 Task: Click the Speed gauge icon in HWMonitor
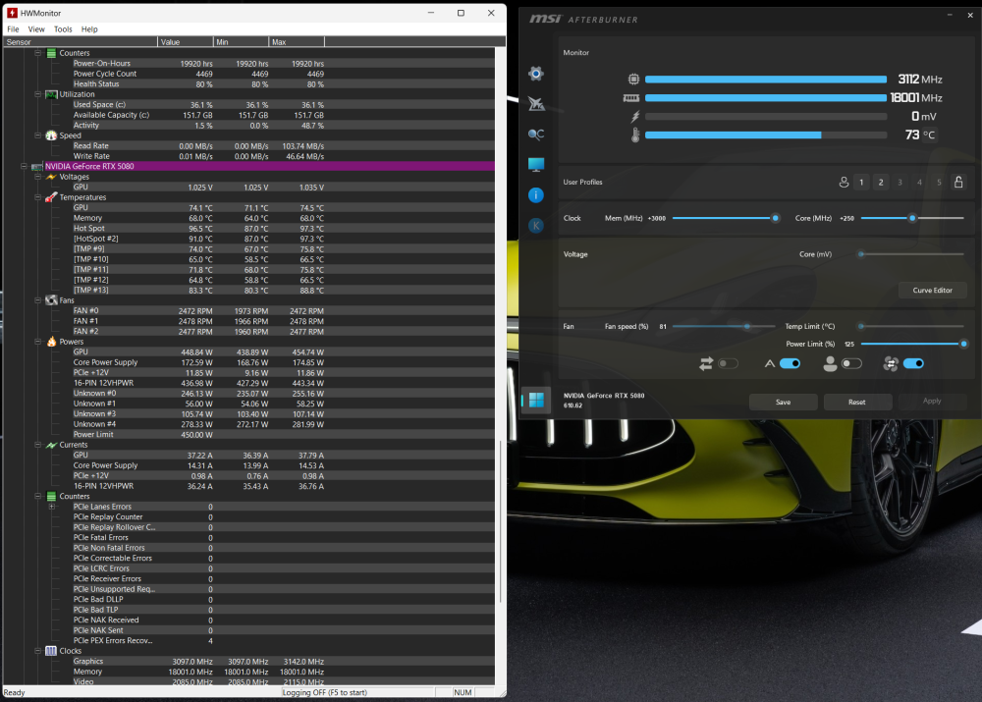point(51,135)
